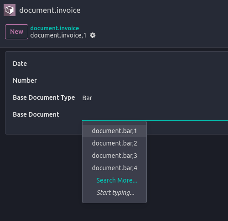Click the Number label
The image size is (228, 221).
25,81
